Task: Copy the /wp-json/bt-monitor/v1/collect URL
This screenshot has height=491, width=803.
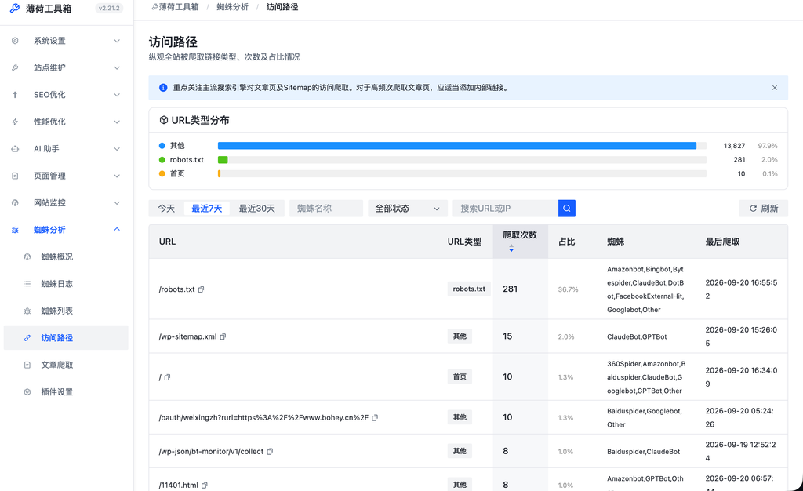Action: tap(270, 452)
